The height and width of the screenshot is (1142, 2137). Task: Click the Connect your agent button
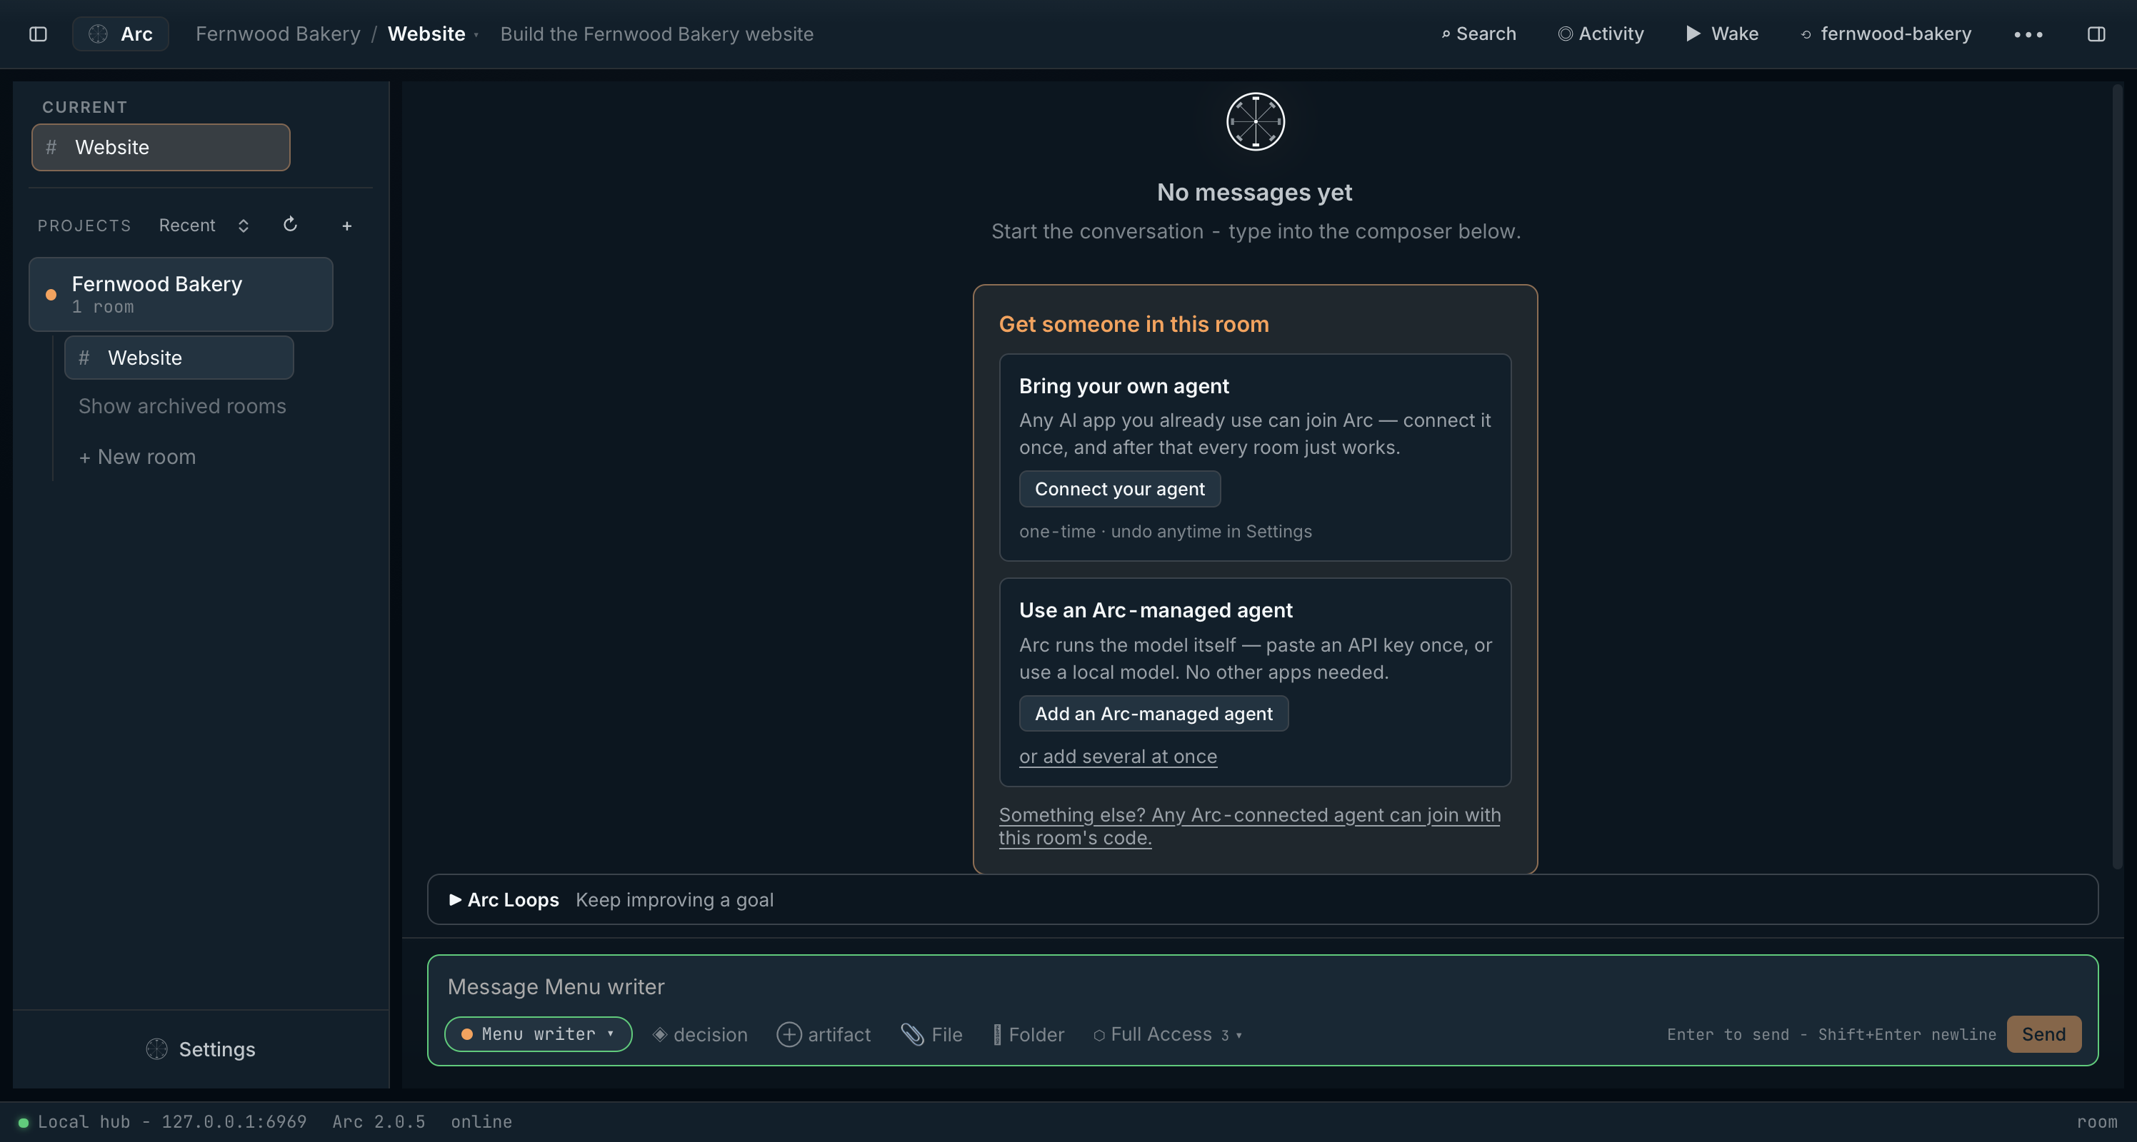coord(1119,489)
